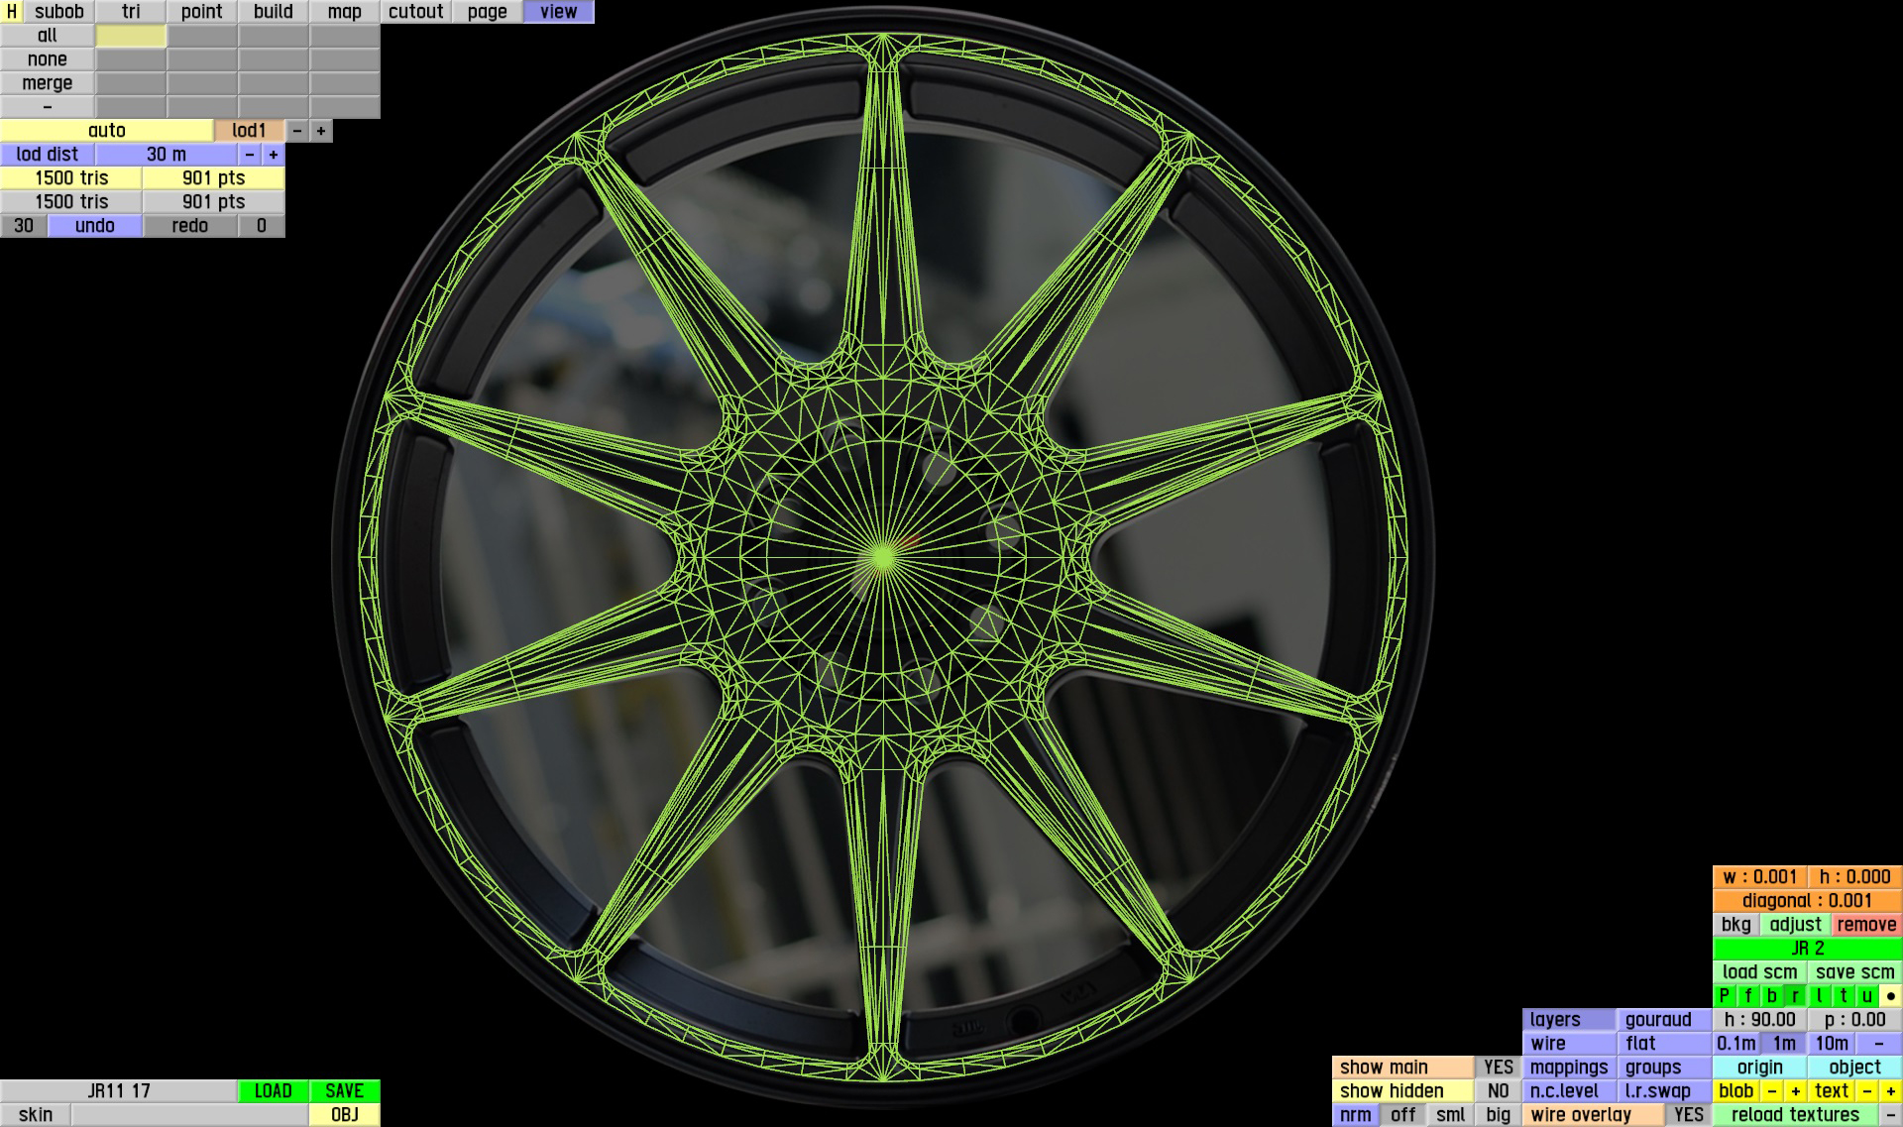The height and width of the screenshot is (1127, 1903).
Task: Decrease text size with its minus button
Action: 1866,1091
